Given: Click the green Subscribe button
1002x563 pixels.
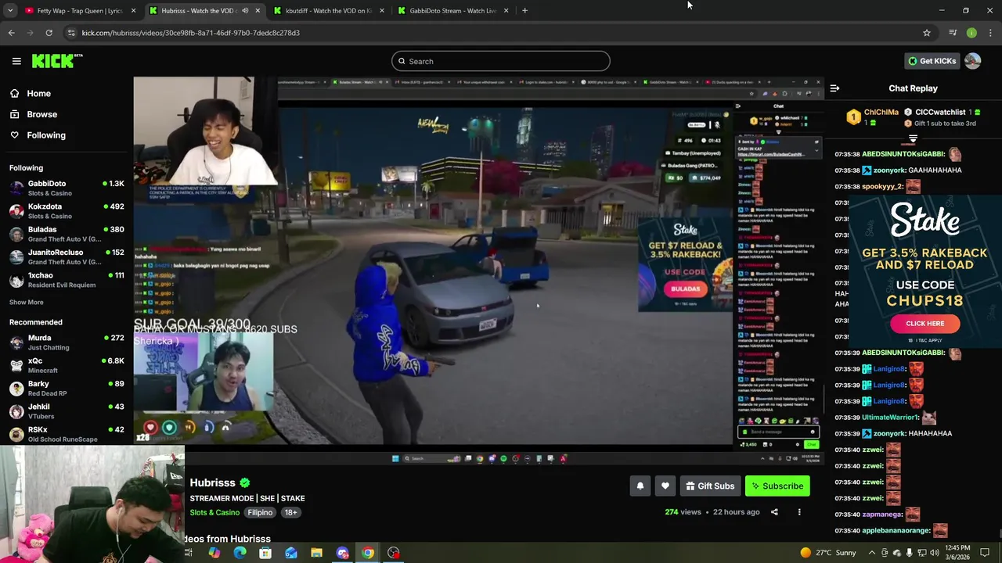Looking at the screenshot, I should tap(777, 486).
